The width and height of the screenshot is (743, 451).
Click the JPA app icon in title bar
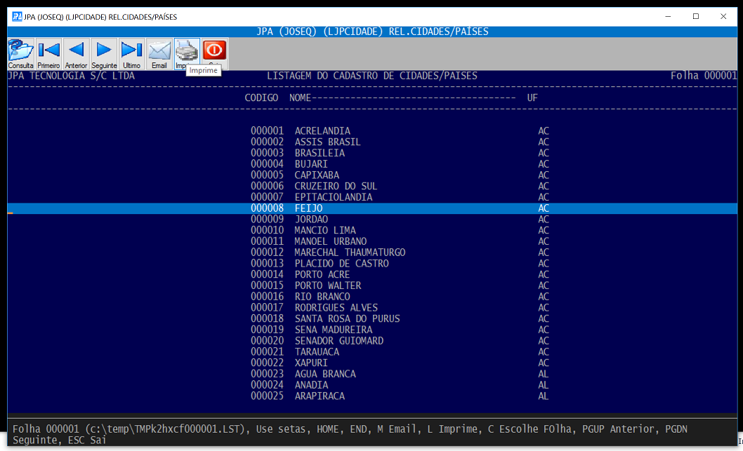tap(17, 17)
